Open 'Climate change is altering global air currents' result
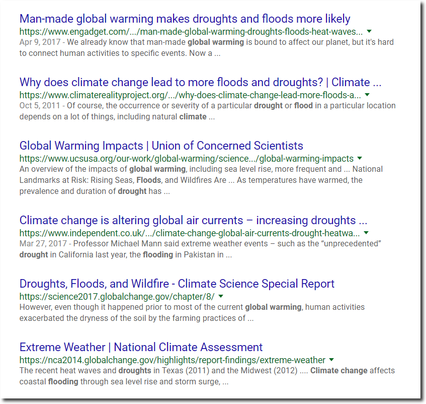The width and height of the screenshot is (426, 404). 193,220
